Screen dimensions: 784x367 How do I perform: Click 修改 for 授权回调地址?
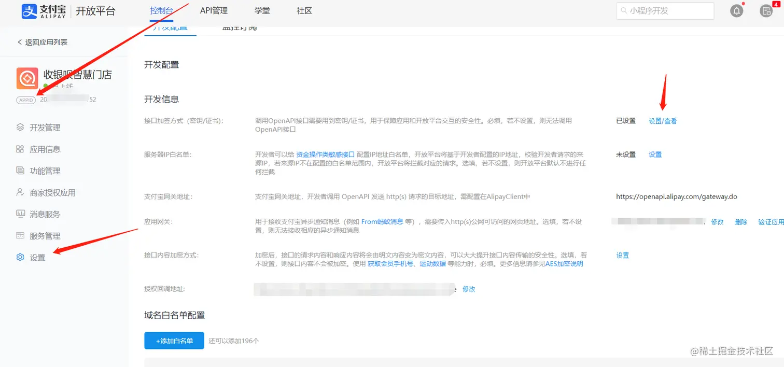(x=469, y=289)
